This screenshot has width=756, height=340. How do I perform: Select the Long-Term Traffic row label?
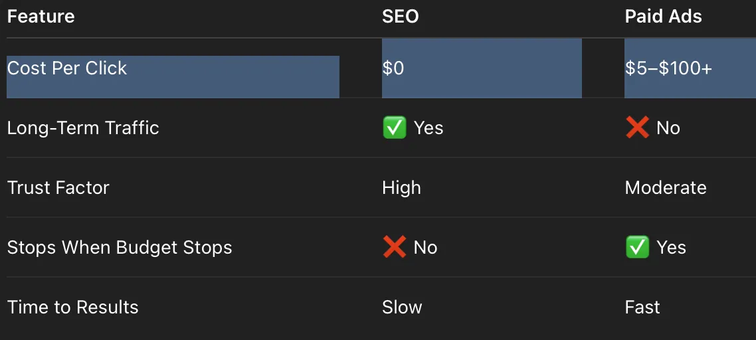83,128
